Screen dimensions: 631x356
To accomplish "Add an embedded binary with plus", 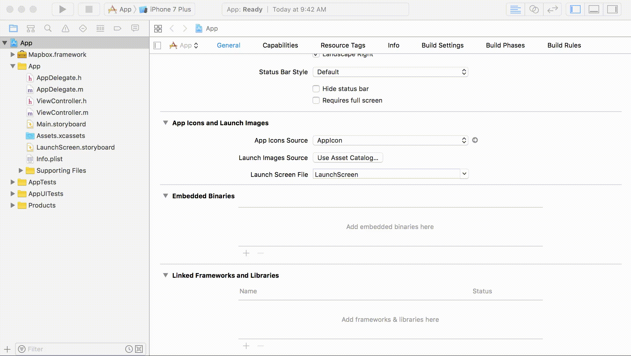I will pos(246,253).
